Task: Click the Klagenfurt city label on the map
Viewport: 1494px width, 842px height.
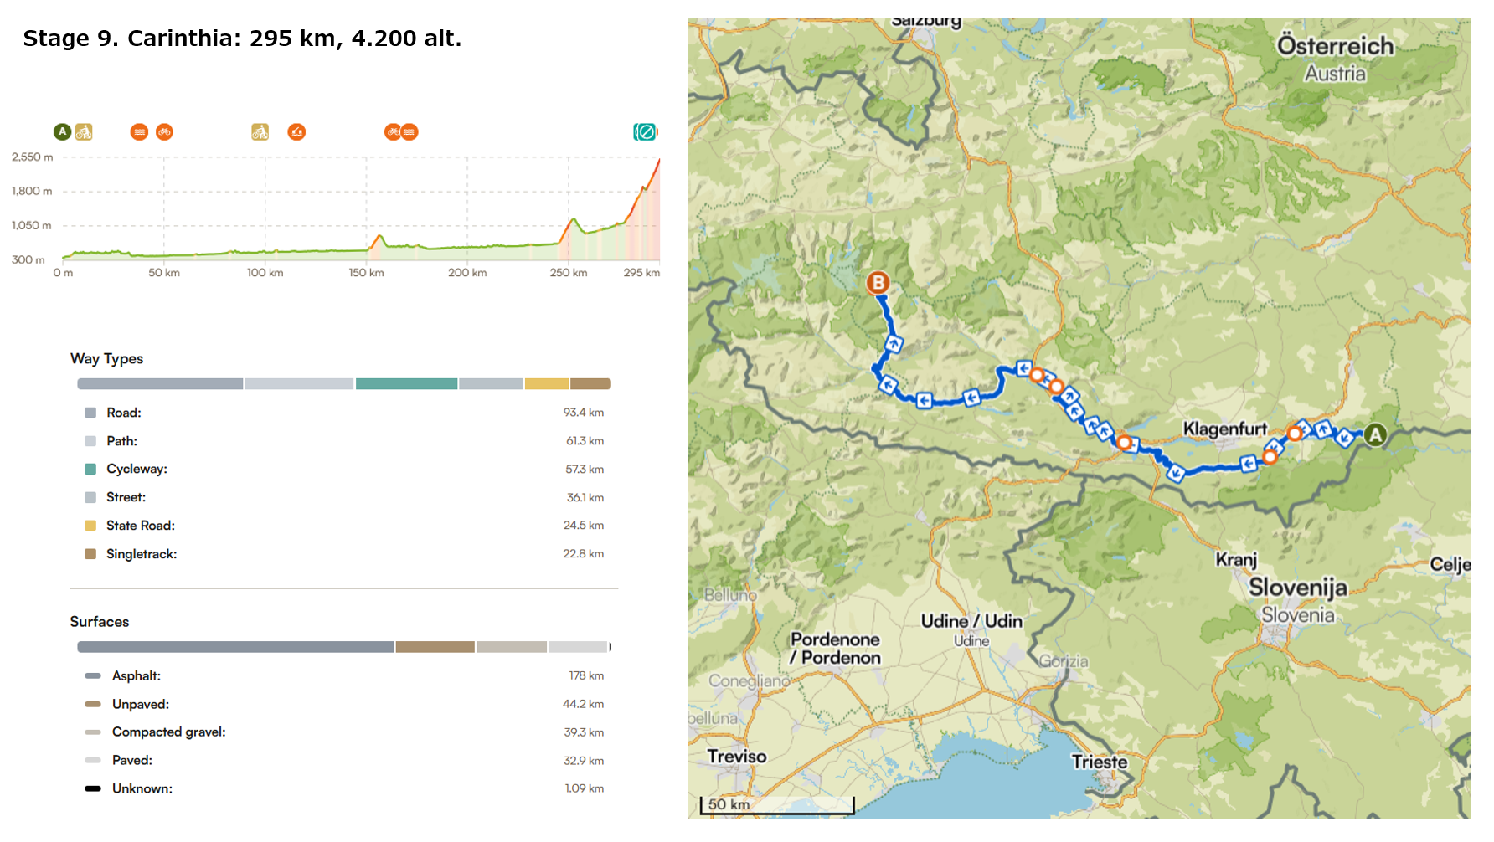Action: click(1224, 429)
